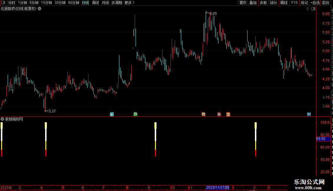Click the 北新路桥(日线,前复权) chart title

click(x=19, y=9)
